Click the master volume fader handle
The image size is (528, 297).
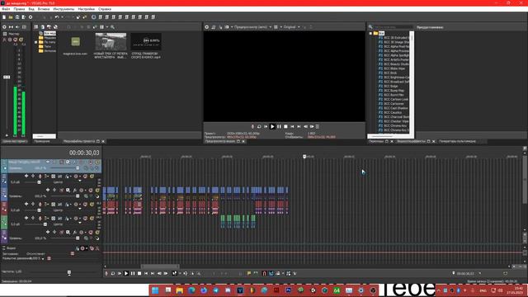(7, 77)
